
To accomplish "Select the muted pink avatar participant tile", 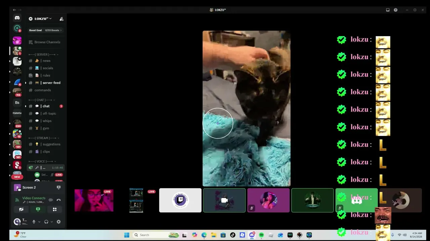I will [x=268, y=200].
